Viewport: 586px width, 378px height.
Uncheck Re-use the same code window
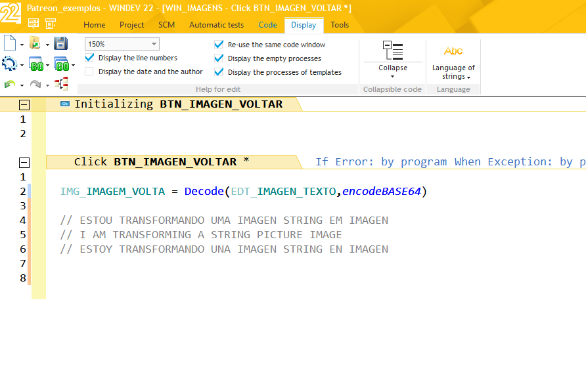(x=217, y=45)
